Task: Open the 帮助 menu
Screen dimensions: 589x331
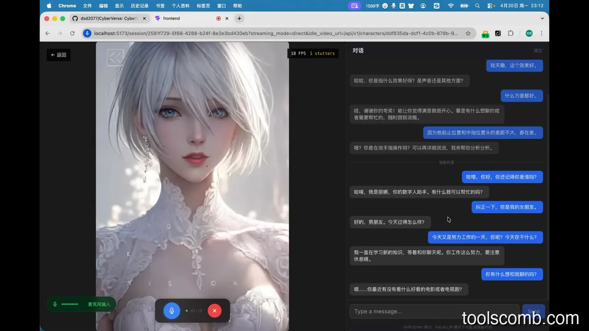Action: click(237, 6)
